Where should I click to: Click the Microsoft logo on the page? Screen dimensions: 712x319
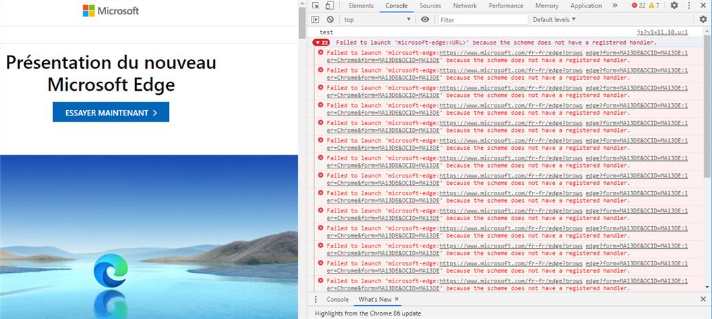[110, 11]
